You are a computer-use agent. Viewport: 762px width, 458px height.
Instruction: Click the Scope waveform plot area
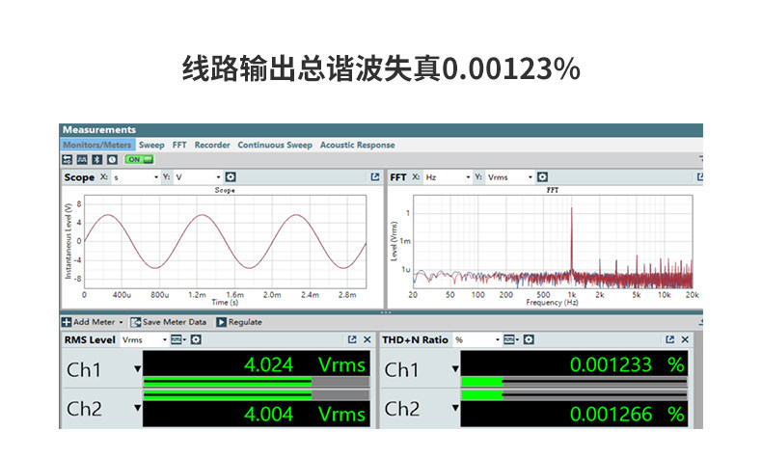click(x=225, y=242)
